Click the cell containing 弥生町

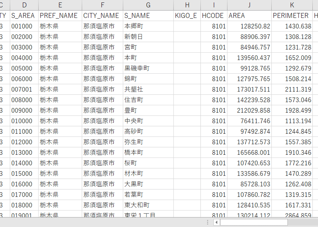pos(148,142)
